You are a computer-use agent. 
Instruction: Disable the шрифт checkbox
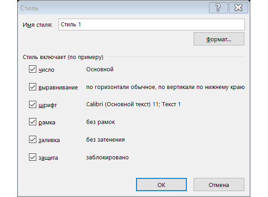coord(33,104)
